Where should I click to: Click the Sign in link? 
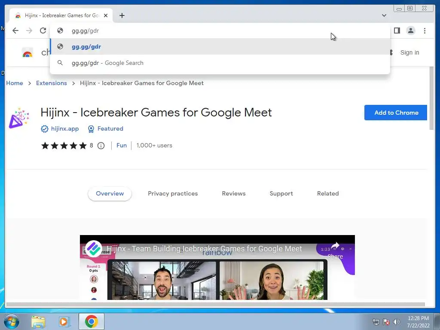409,52
